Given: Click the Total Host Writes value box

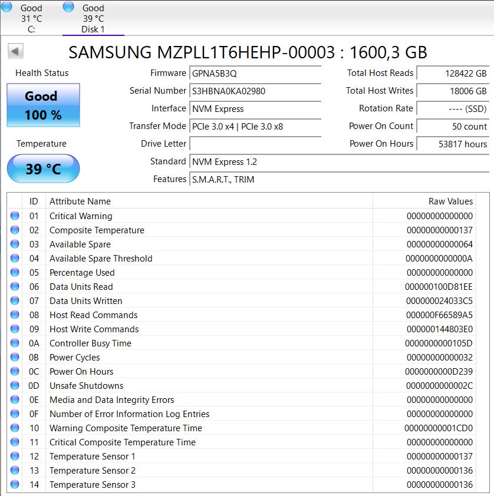Looking at the screenshot, I should pyautogui.click(x=453, y=91).
